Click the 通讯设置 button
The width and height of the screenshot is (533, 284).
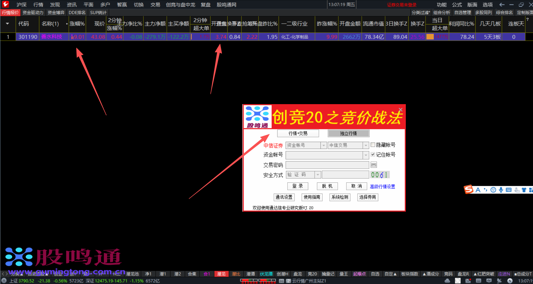pyautogui.click(x=284, y=197)
